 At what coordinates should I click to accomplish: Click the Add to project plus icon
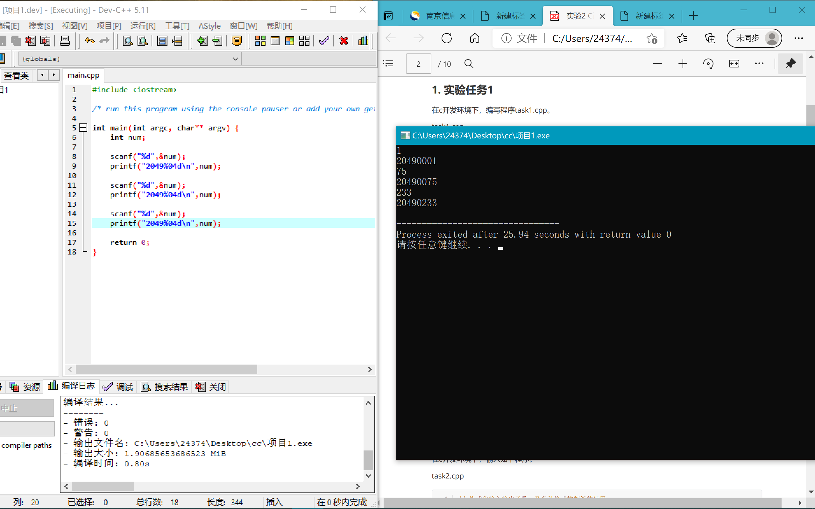[x=202, y=41]
